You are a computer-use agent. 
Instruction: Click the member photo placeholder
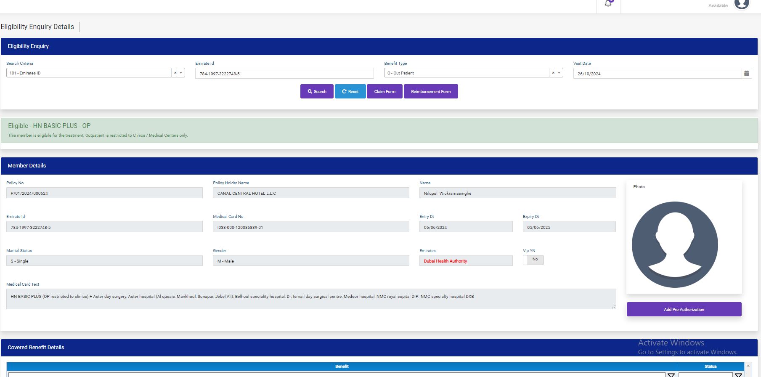click(x=674, y=244)
